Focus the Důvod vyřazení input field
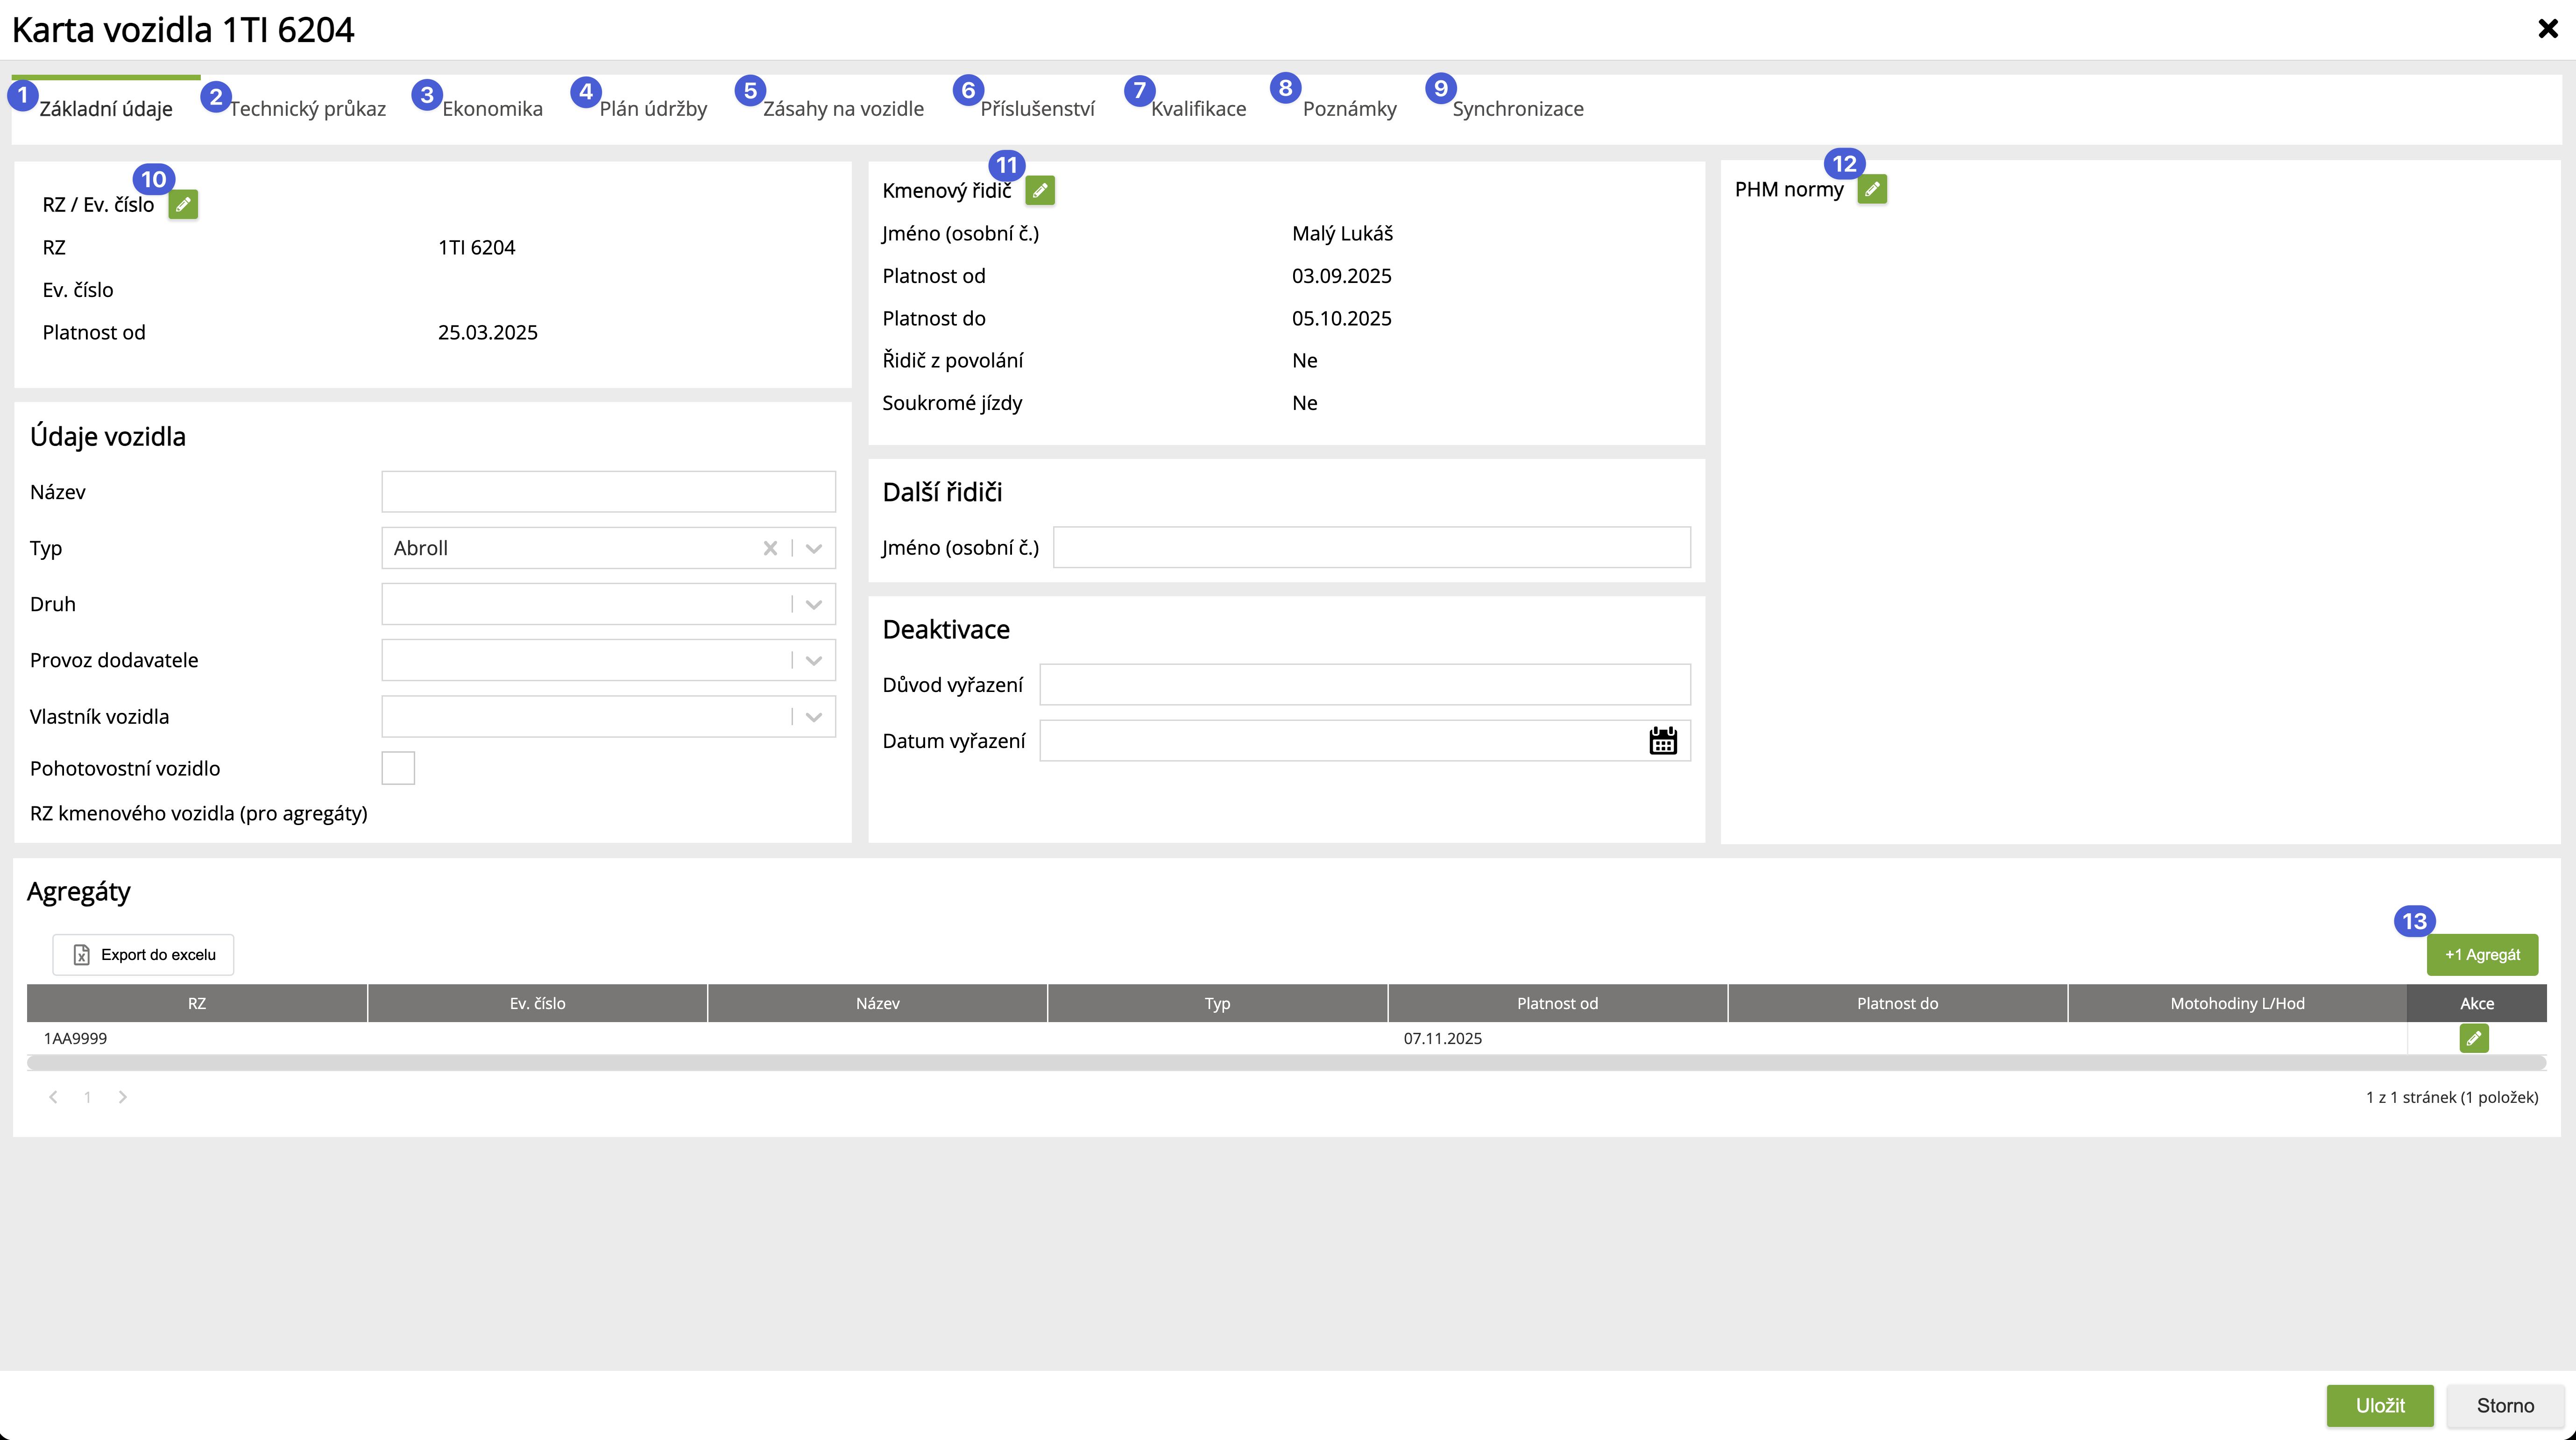The height and width of the screenshot is (1440, 2576). (x=1364, y=685)
